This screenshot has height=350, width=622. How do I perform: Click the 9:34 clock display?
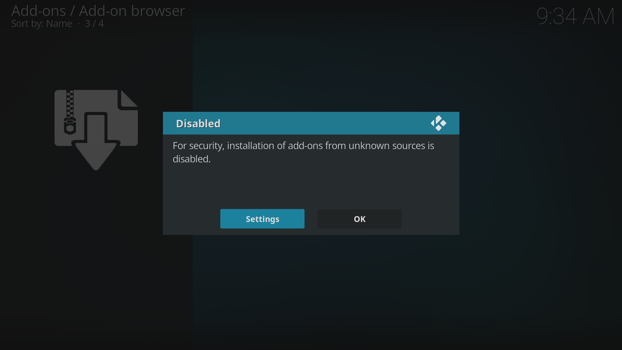[x=576, y=16]
